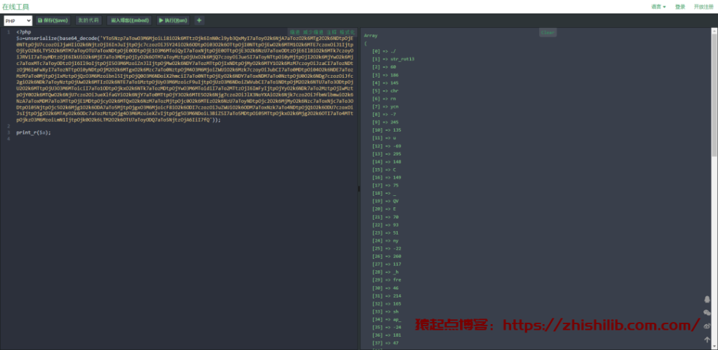Open the PHP language selector
This screenshot has height=350, width=718.
click(18, 20)
